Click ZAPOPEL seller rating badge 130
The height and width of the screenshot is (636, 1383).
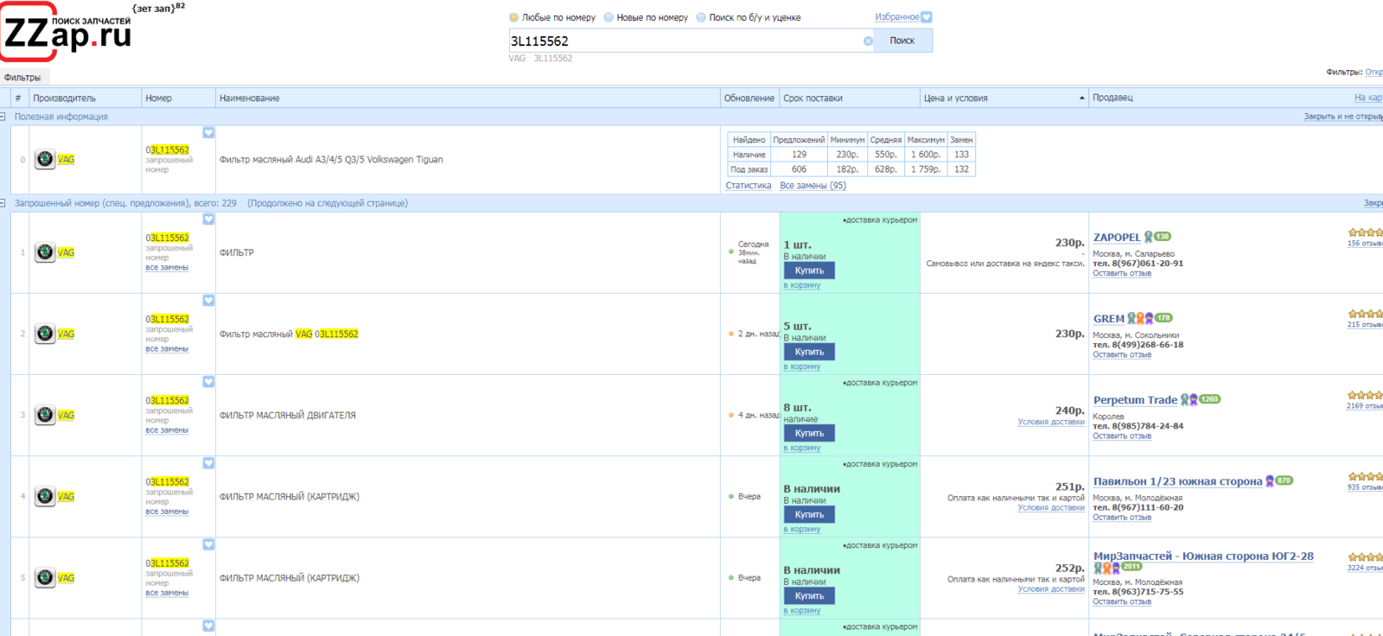pyautogui.click(x=1163, y=237)
